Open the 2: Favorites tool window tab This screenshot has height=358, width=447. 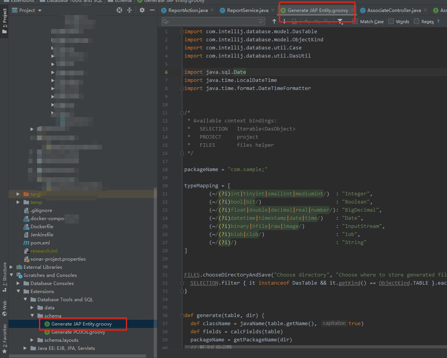coord(4,339)
